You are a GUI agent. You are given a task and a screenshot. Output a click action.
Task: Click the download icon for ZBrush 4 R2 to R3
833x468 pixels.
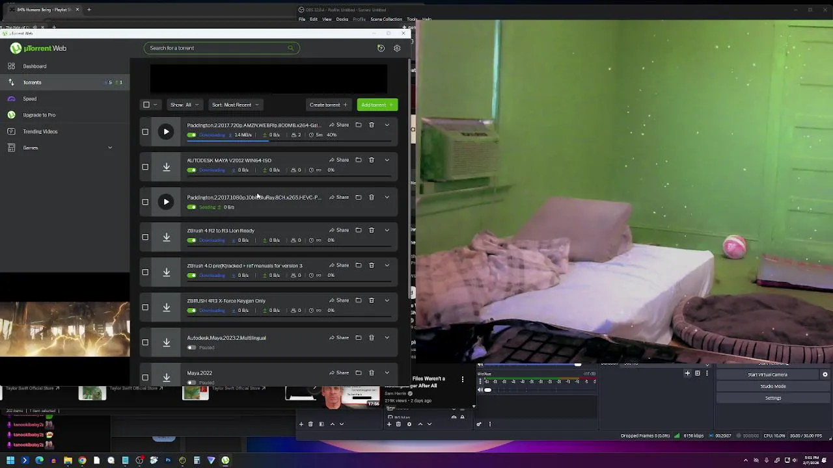coord(166,237)
